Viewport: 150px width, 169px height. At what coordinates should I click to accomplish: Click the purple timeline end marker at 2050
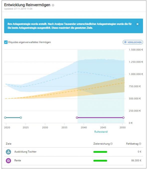coord(123,117)
